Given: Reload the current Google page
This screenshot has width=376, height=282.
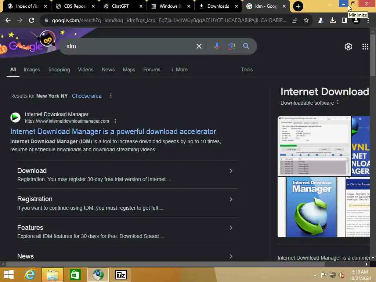Looking at the screenshot, I should [32, 21].
